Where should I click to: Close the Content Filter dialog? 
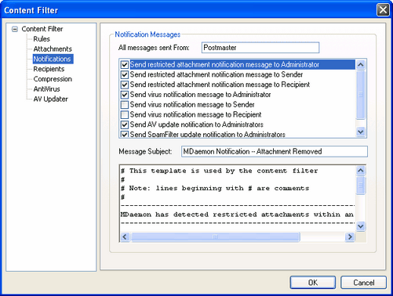coord(383,10)
